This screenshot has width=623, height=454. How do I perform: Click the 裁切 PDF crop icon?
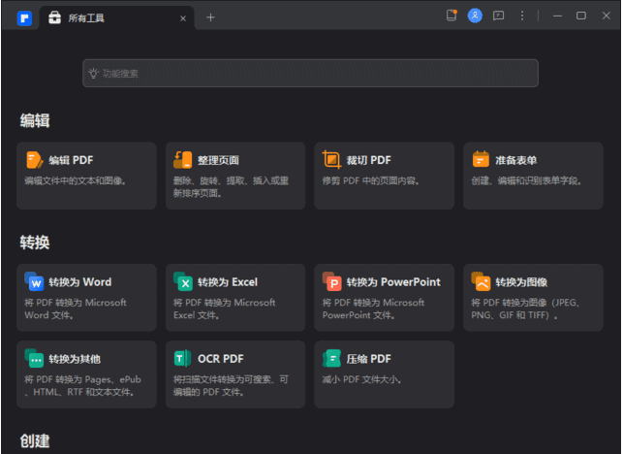pyautogui.click(x=331, y=159)
